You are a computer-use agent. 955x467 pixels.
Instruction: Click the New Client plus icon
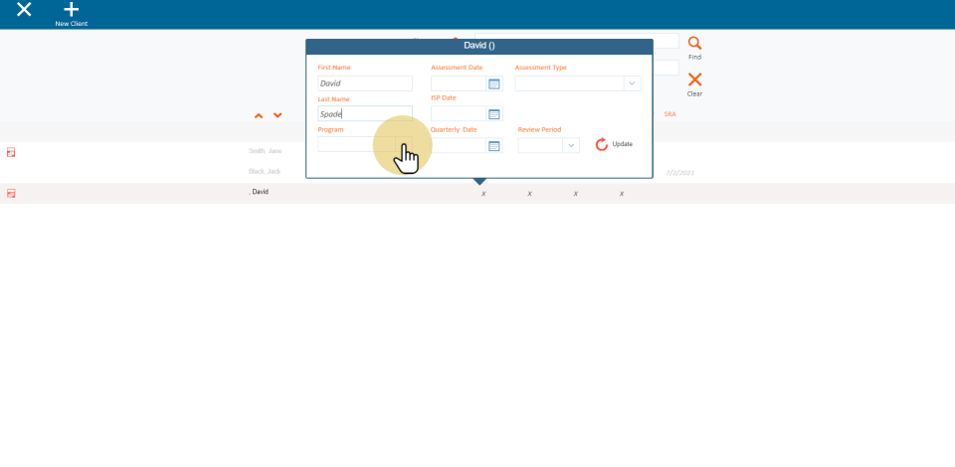[x=71, y=10]
